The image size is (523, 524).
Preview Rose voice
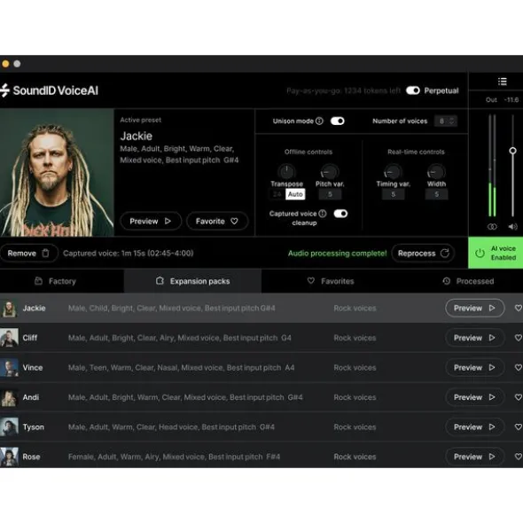tap(474, 457)
